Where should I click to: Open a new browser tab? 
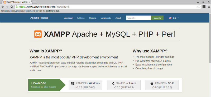[35, 2]
